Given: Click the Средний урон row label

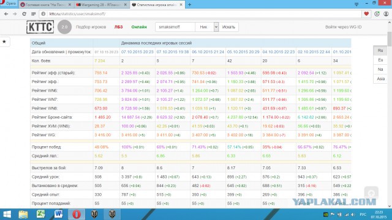Looking at the screenshot, I should pyautogui.click(x=45, y=177).
